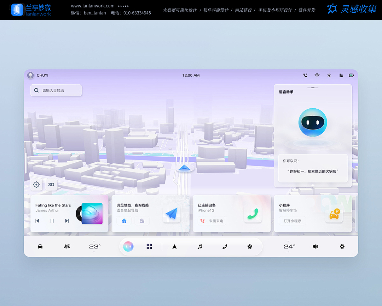Open the app grid launcher

[149, 247]
